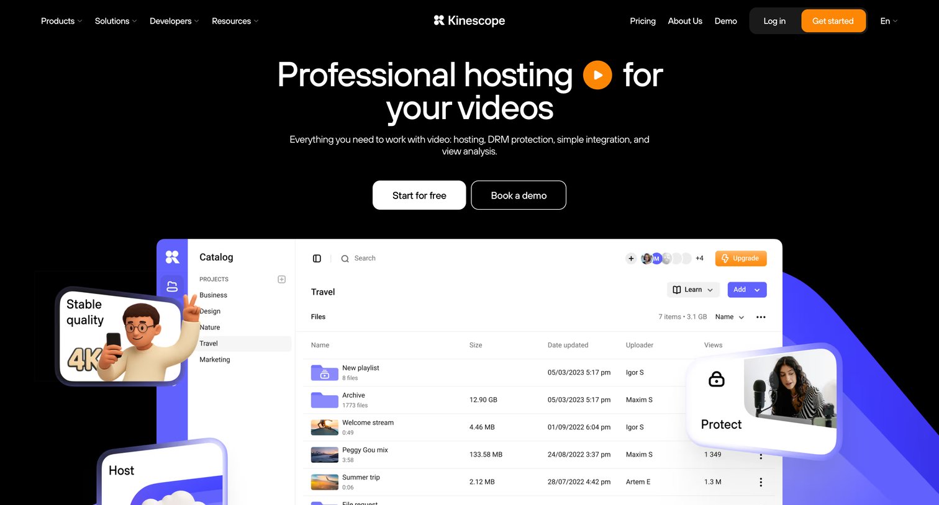Click the 1.3 M views value
939x505 pixels.
coord(713,482)
